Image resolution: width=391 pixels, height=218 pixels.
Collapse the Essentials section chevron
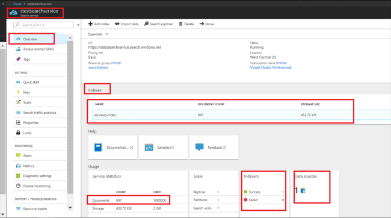107,34
